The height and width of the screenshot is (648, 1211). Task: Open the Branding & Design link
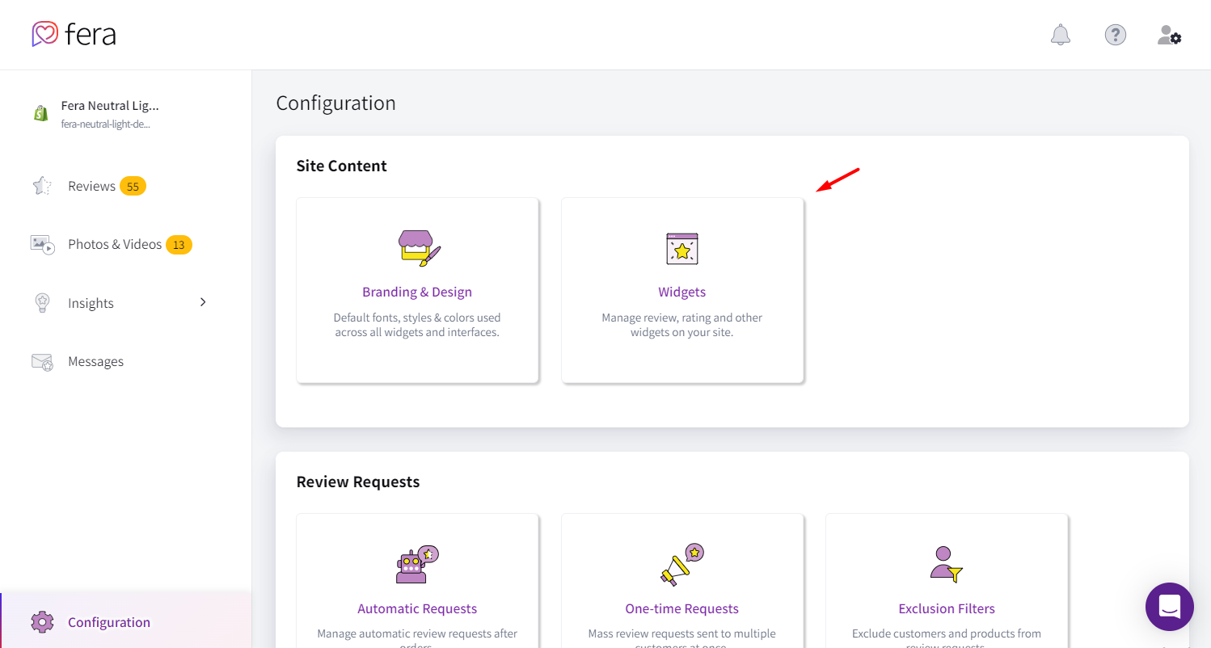(x=417, y=292)
